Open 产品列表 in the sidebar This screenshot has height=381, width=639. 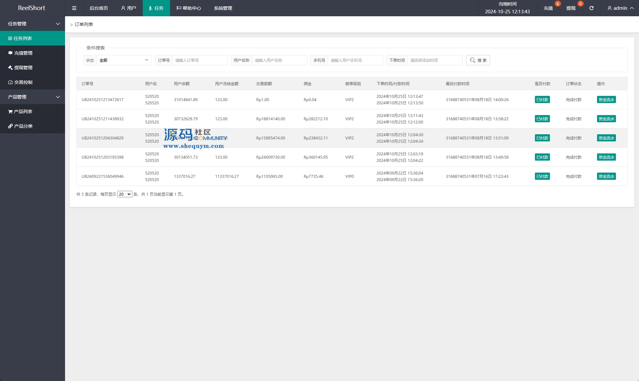[23, 112]
